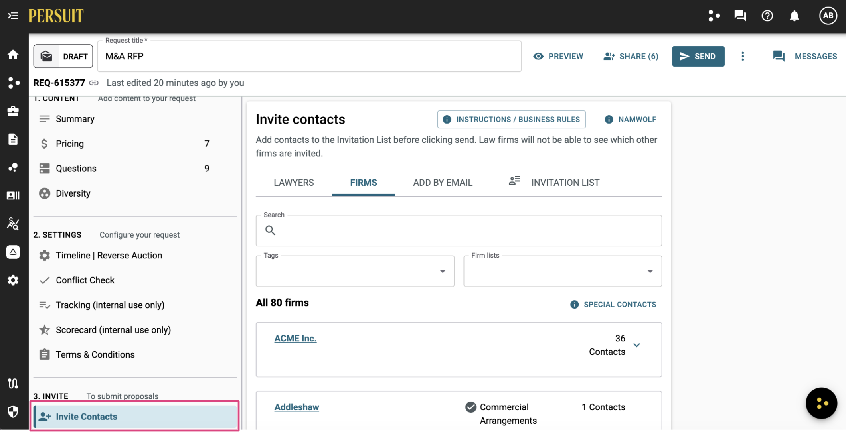Copy the REQ-615377 link icon

(94, 83)
